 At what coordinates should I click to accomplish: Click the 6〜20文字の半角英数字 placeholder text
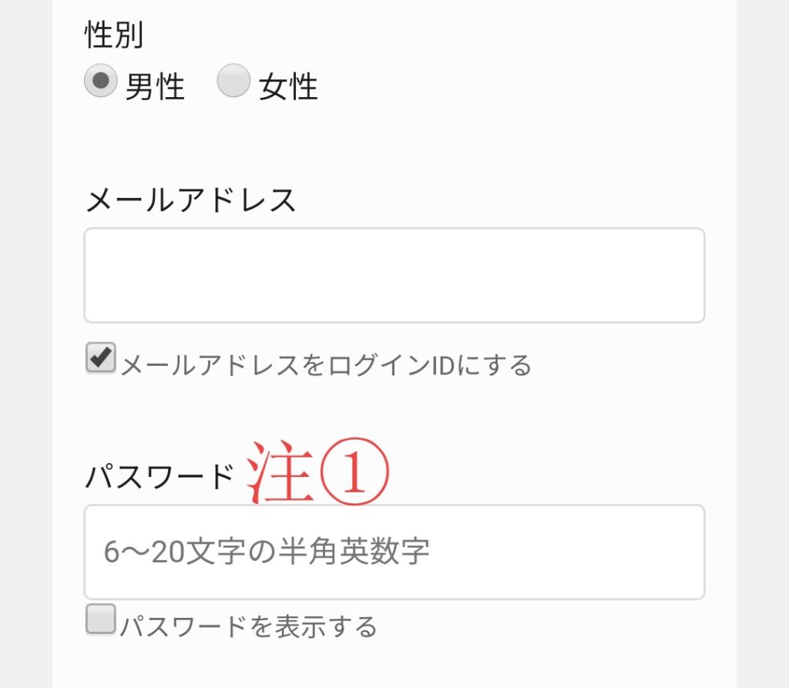point(267,552)
